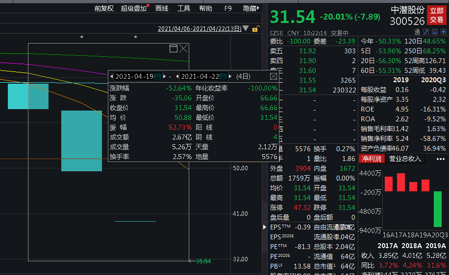Open the 画线 drawing menu
Screen dimensions: 449x275
pyautogui.click(x=162, y=9)
